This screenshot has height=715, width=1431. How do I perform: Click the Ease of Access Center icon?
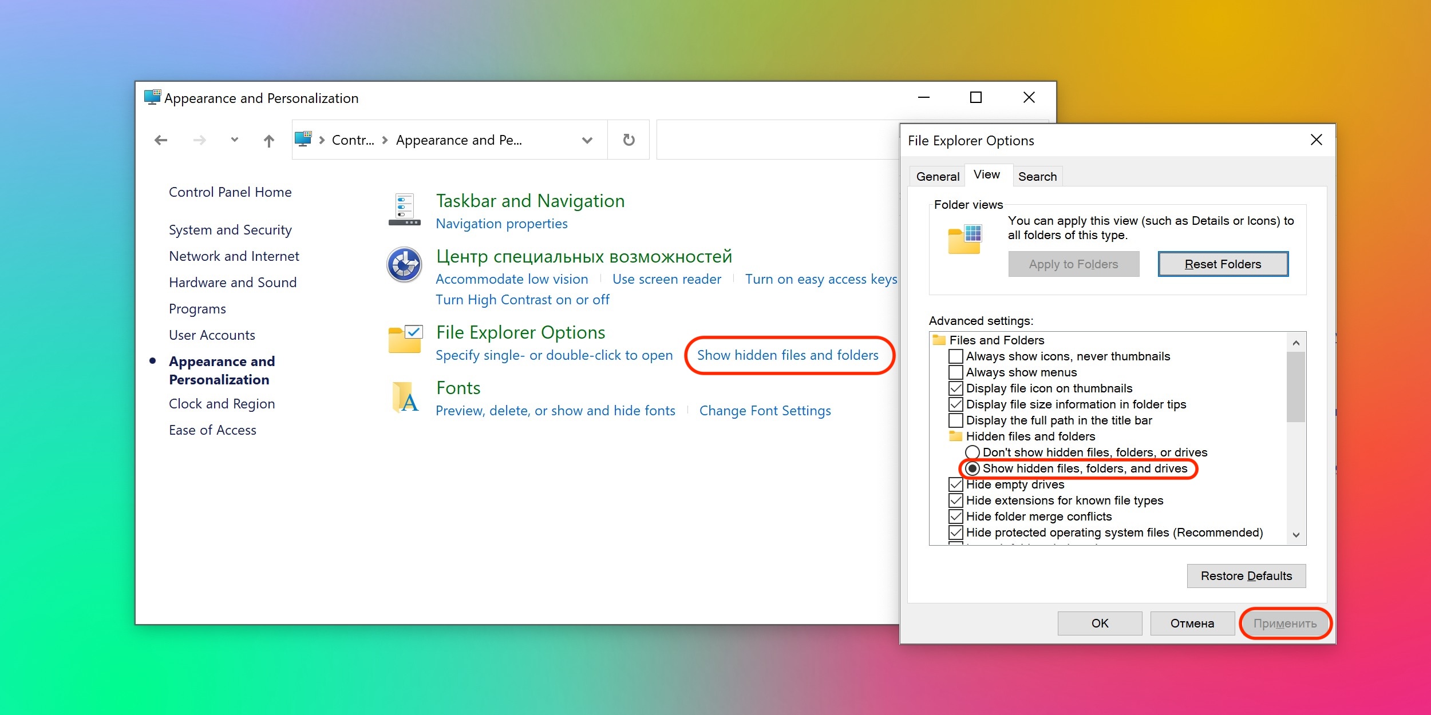[405, 265]
